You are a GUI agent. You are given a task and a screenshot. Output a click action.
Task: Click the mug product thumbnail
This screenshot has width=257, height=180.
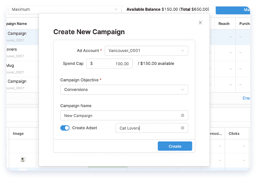tap(23, 159)
